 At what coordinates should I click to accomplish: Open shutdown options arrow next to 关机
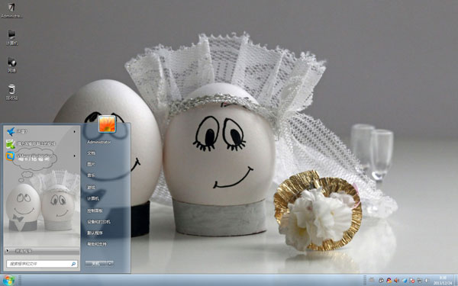110,264
